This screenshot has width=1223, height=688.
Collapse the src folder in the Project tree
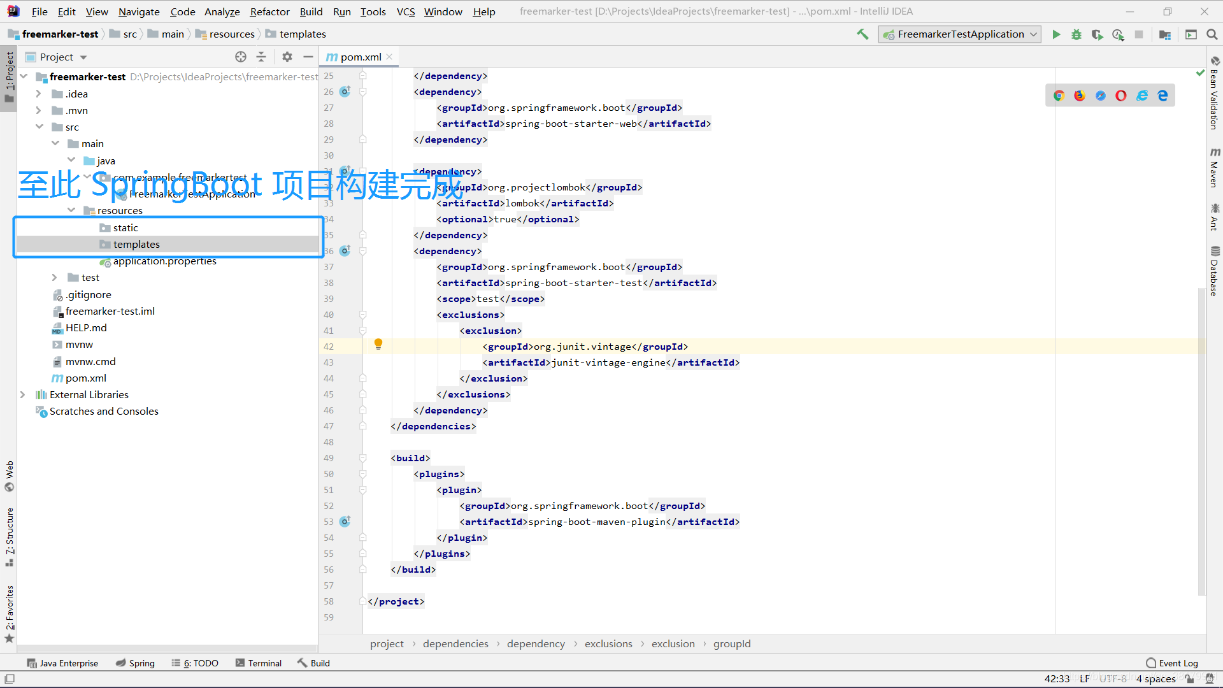40,127
